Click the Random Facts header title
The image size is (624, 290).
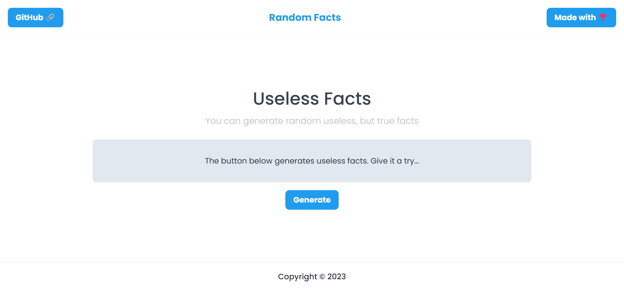point(305,17)
